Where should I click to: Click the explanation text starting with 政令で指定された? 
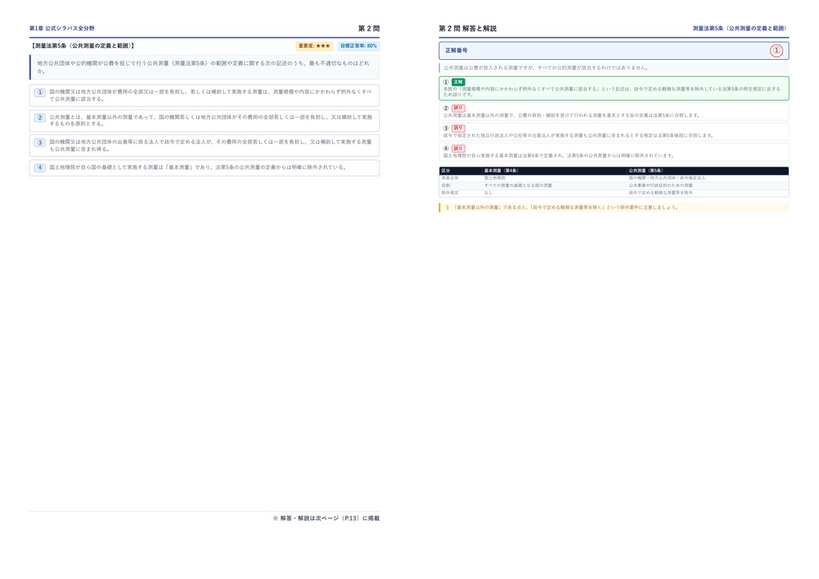coord(578,135)
